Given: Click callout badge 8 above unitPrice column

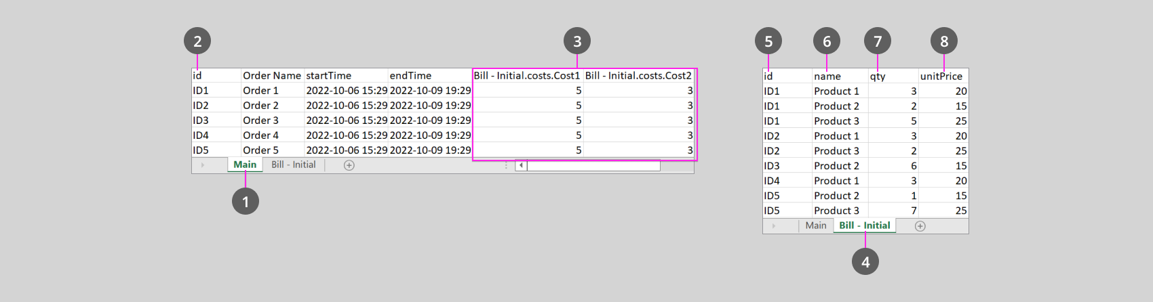Looking at the screenshot, I should pyautogui.click(x=944, y=41).
